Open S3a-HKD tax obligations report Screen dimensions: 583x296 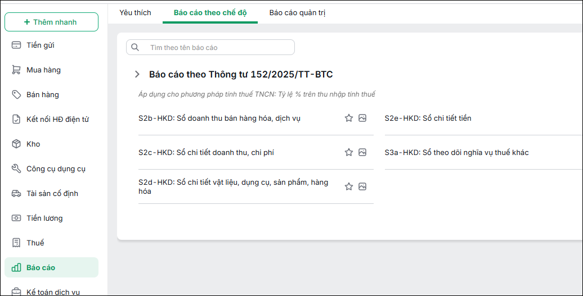click(x=456, y=152)
